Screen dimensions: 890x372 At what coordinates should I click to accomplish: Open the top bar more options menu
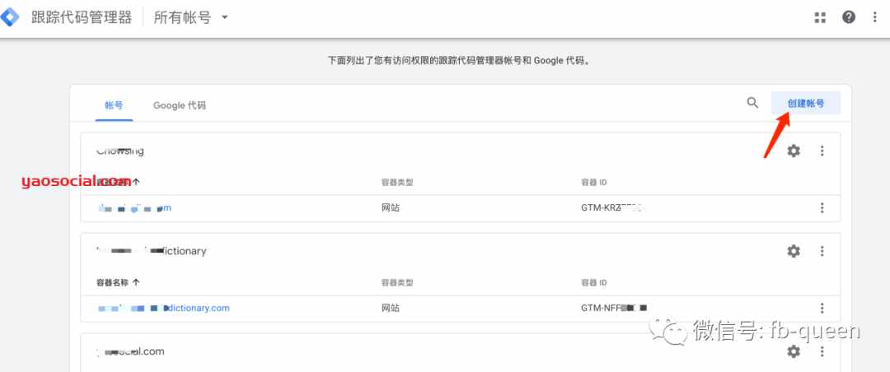pos(874,17)
